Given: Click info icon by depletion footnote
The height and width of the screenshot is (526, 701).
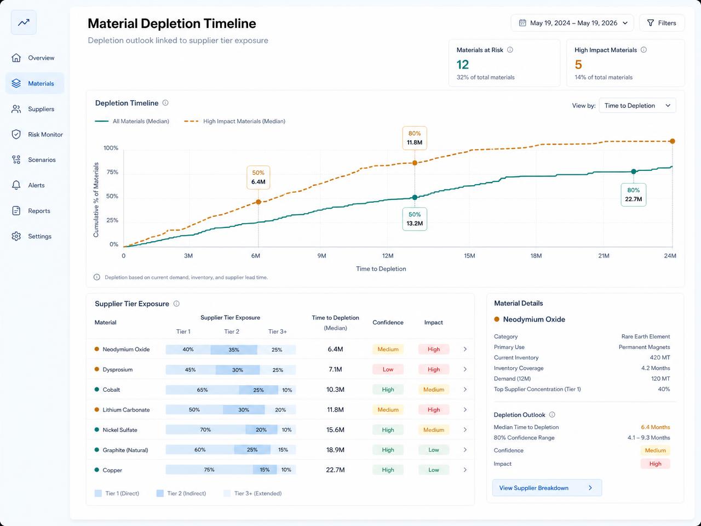Looking at the screenshot, I should coord(97,277).
